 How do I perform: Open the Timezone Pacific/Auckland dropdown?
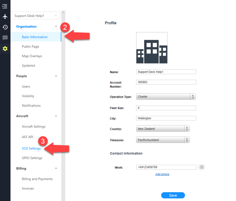(x=163, y=140)
